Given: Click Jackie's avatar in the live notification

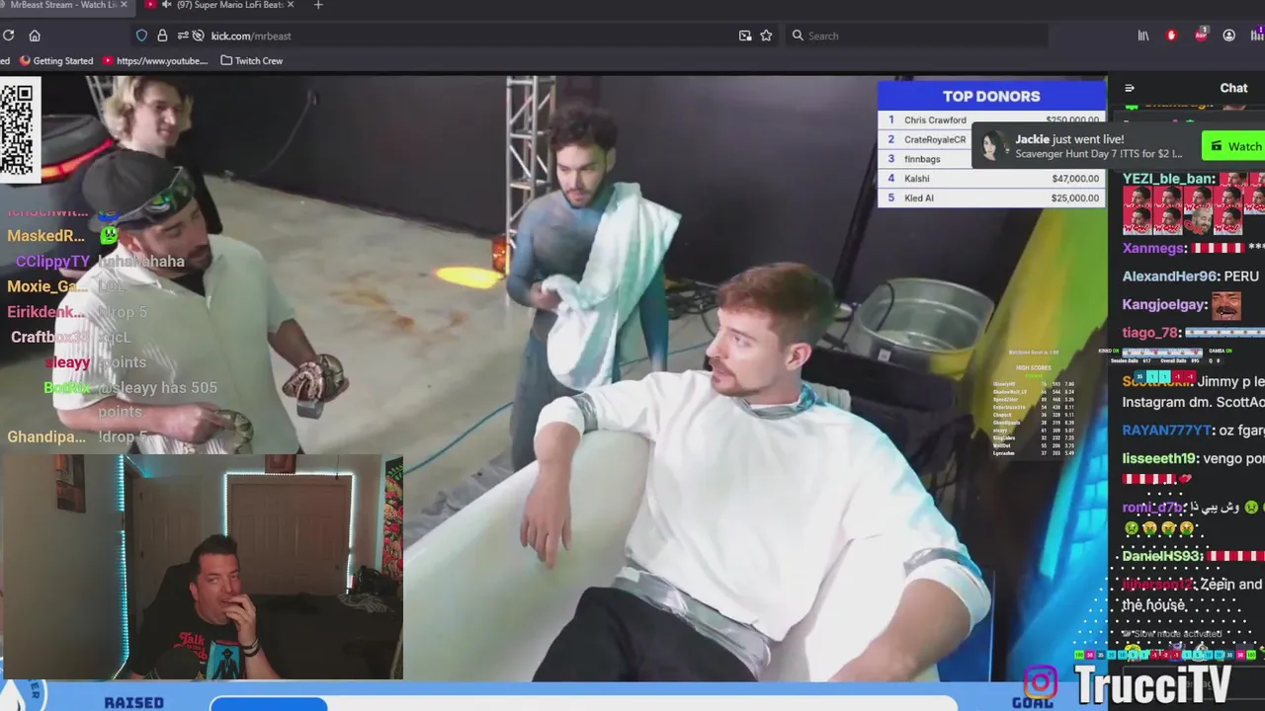Looking at the screenshot, I should 993,146.
